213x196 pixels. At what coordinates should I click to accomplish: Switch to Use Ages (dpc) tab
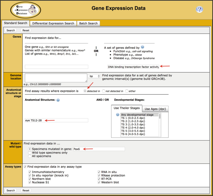(155, 109)
